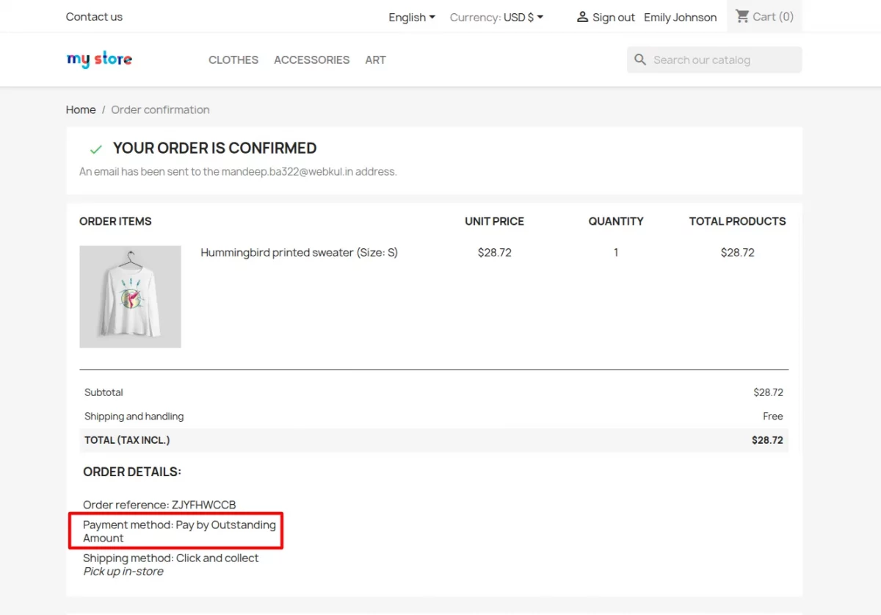The width and height of the screenshot is (881, 615).
Task: Click the my store logo
Action: coord(98,60)
